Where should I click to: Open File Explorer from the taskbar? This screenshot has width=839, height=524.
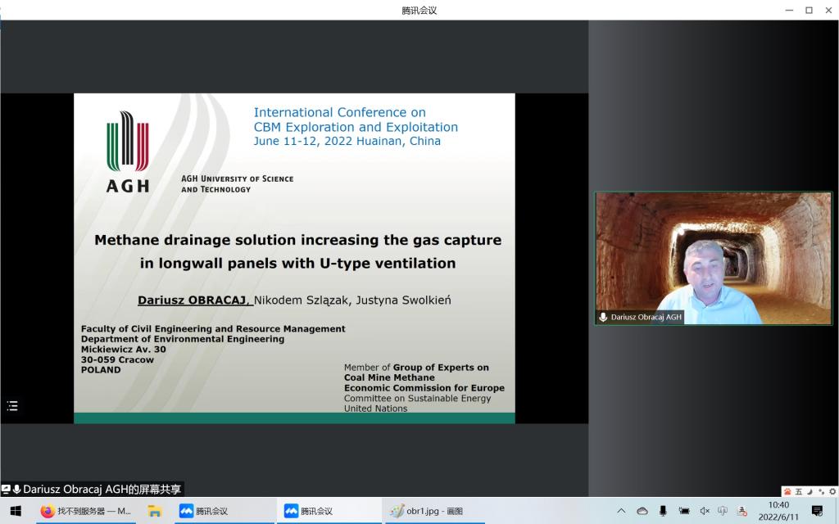coord(154,511)
